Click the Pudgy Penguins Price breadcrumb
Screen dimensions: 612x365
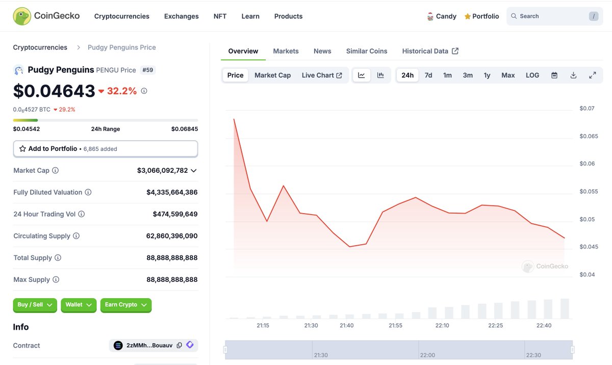pos(122,47)
